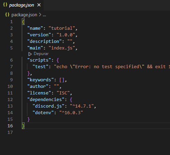Close the package.json tab

[x=39, y=5]
